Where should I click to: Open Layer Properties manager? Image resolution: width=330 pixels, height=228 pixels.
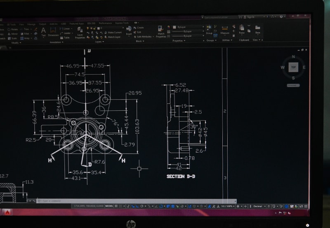point(80,33)
